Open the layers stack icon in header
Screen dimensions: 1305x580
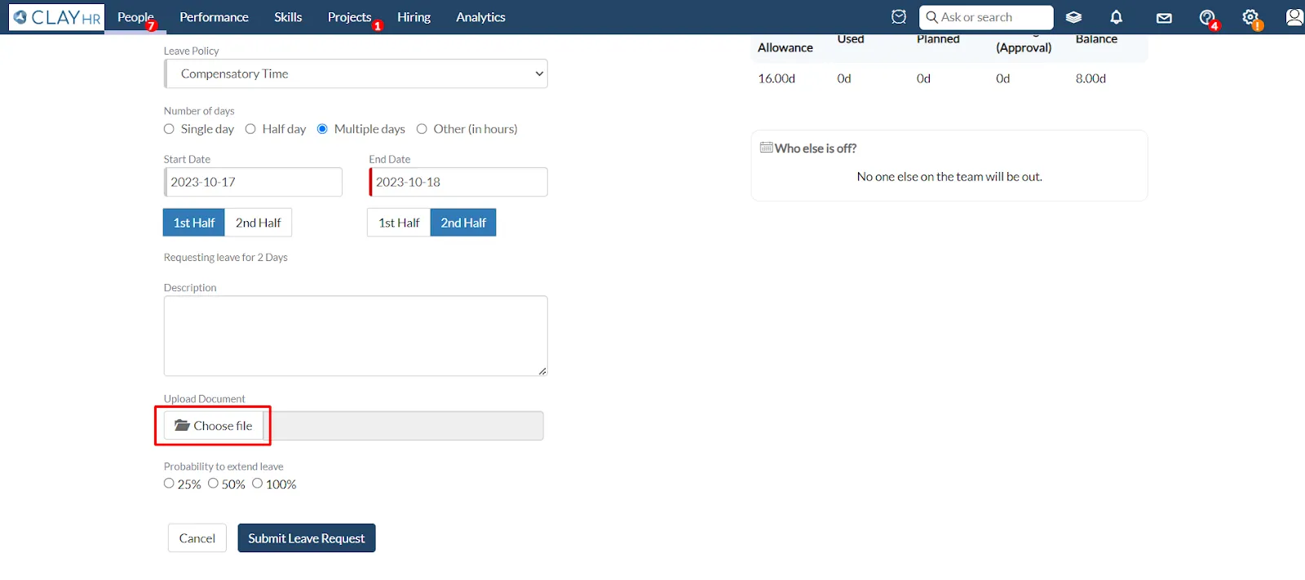click(x=1073, y=17)
